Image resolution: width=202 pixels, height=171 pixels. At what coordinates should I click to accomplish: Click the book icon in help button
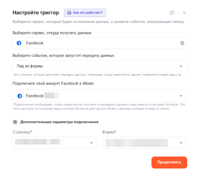point(69,13)
